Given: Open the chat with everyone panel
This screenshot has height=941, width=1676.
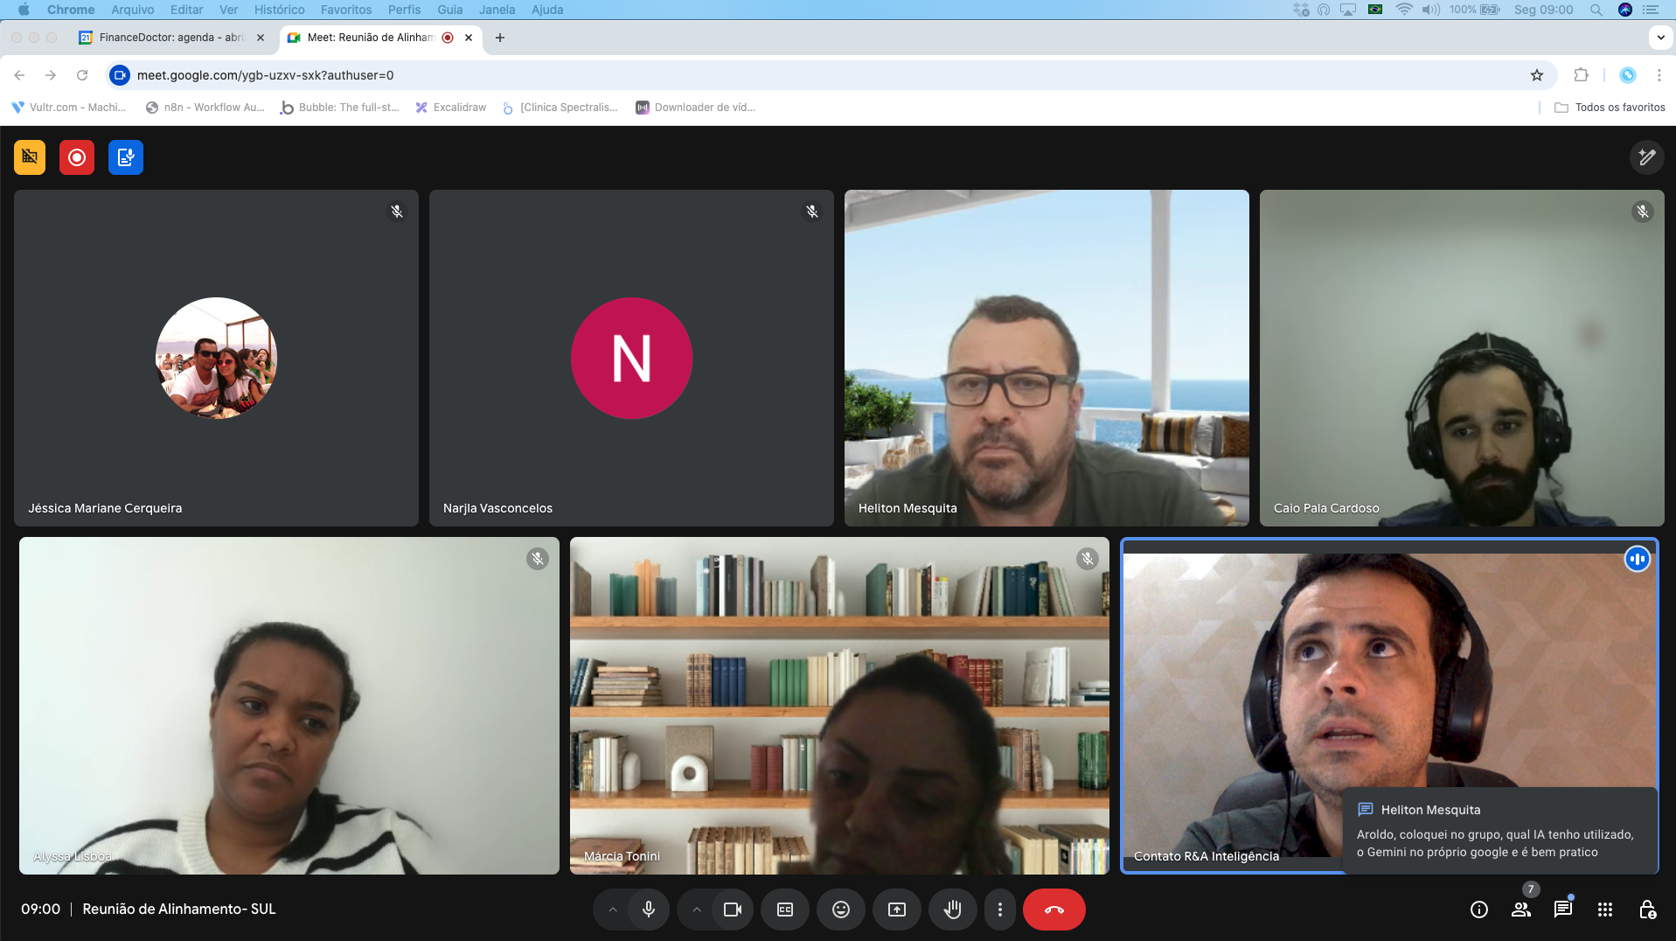Looking at the screenshot, I should pos(1563,910).
